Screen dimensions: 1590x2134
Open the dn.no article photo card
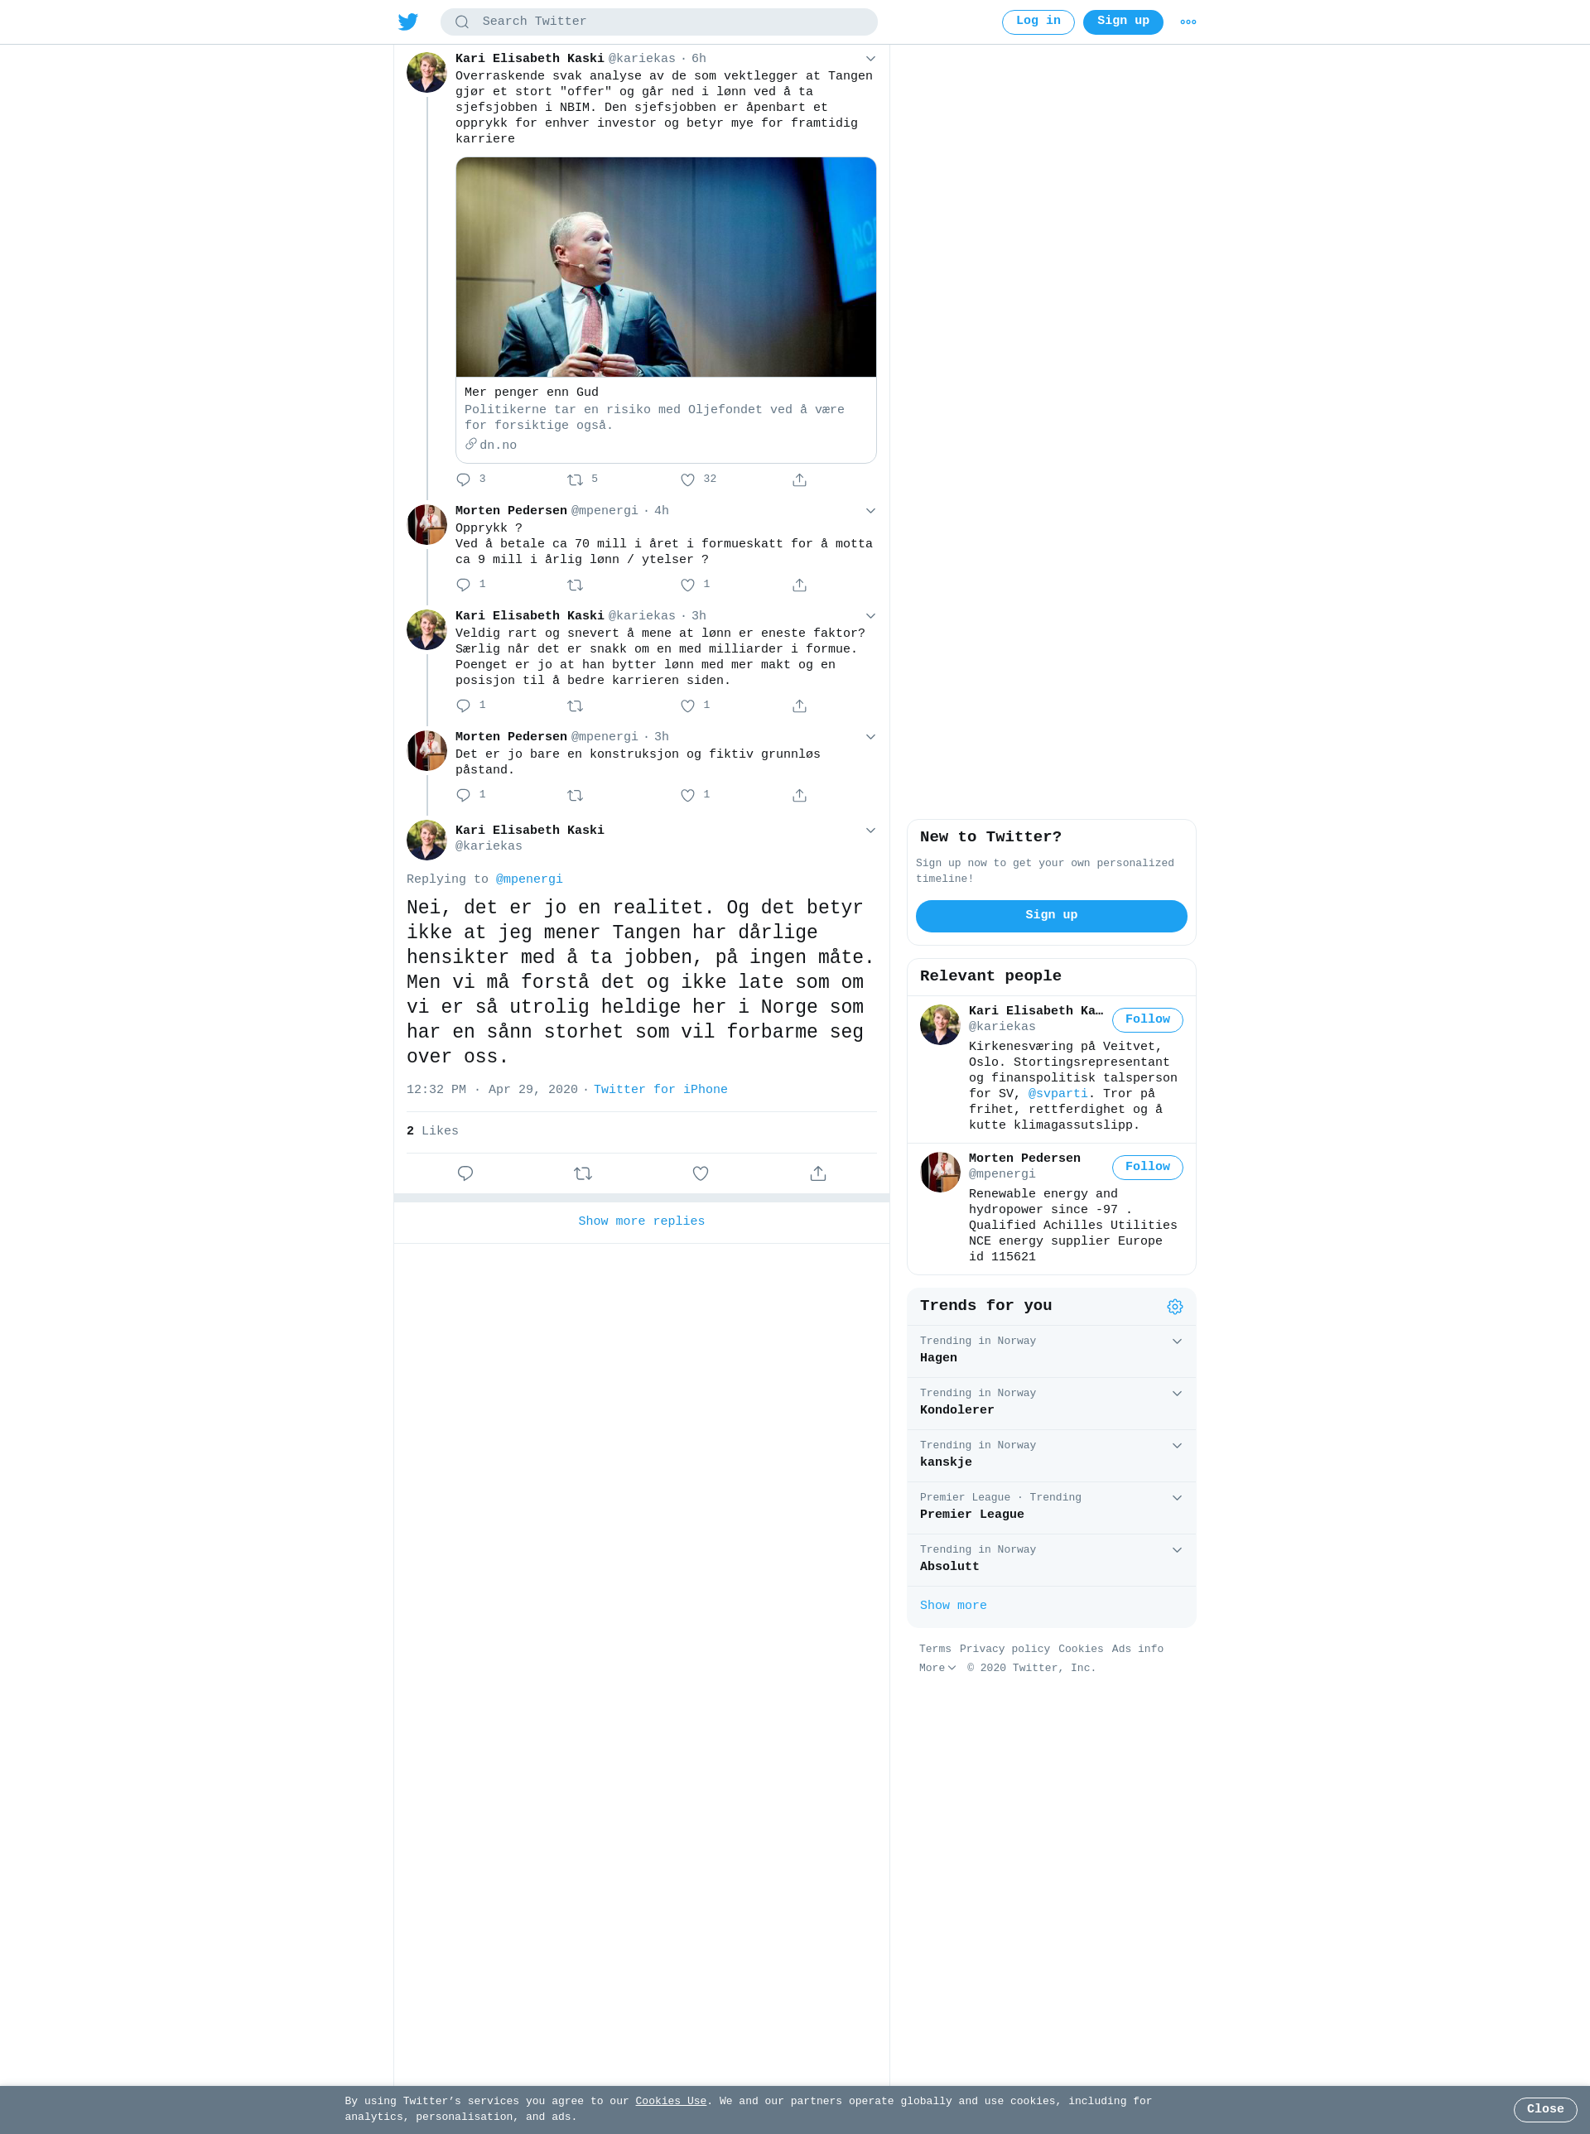click(x=666, y=267)
